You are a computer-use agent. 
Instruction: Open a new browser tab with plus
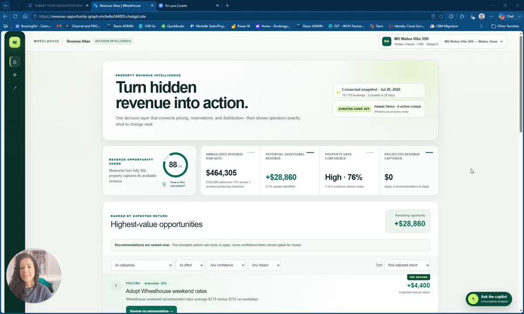(x=227, y=6)
